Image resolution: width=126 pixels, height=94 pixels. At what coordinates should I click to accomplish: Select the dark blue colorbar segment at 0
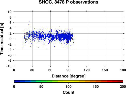17,81
